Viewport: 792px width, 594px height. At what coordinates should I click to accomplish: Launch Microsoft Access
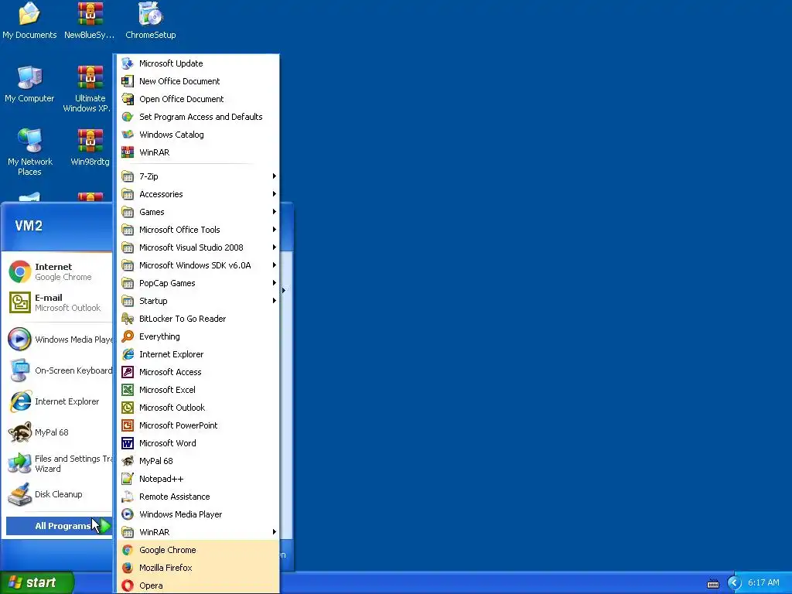[197, 372]
